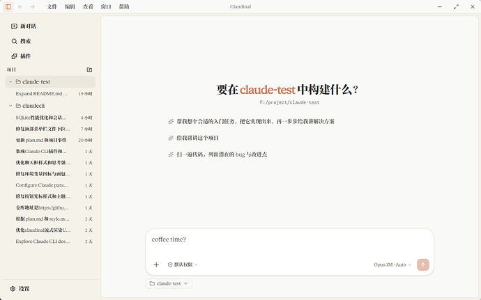Image resolution: width=481 pixels, height=300 pixels.
Task: Open the 帮助 menu
Action: (x=124, y=6)
